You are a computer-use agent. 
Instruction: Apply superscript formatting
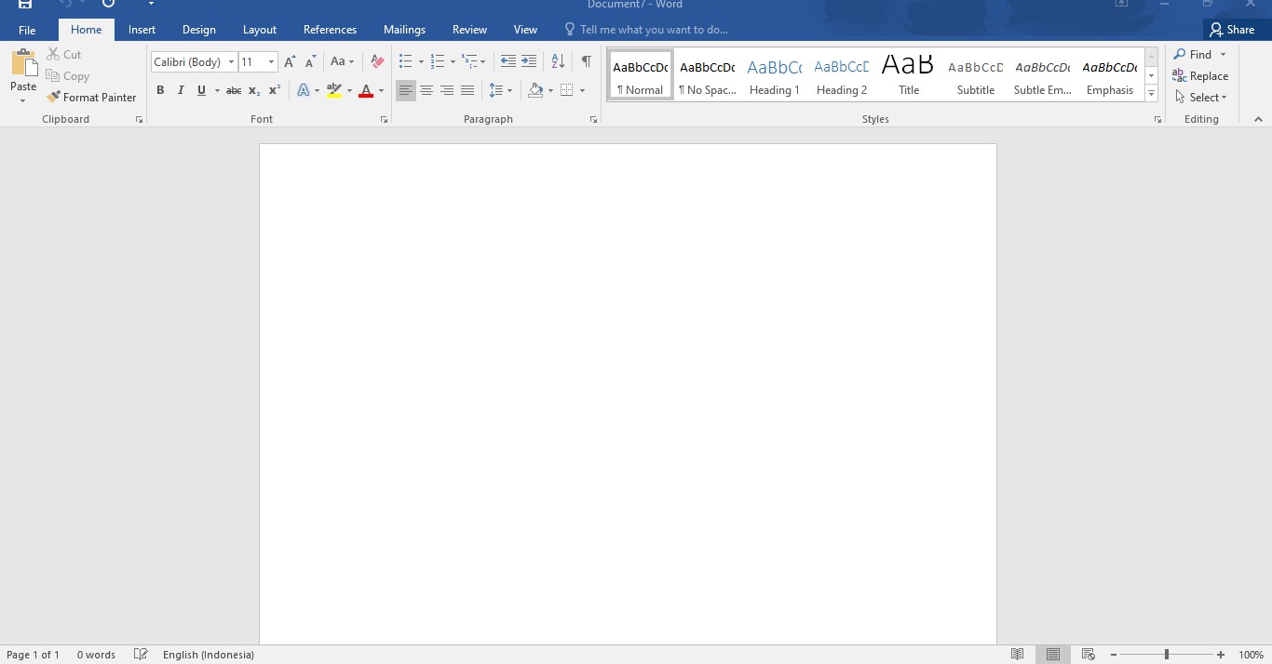coord(275,90)
